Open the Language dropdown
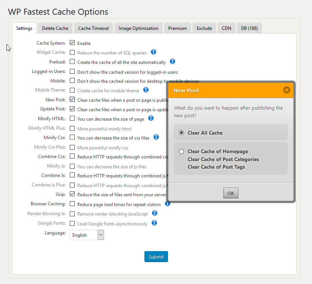The width and height of the screenshot is (312, 284). click(87, 235)
